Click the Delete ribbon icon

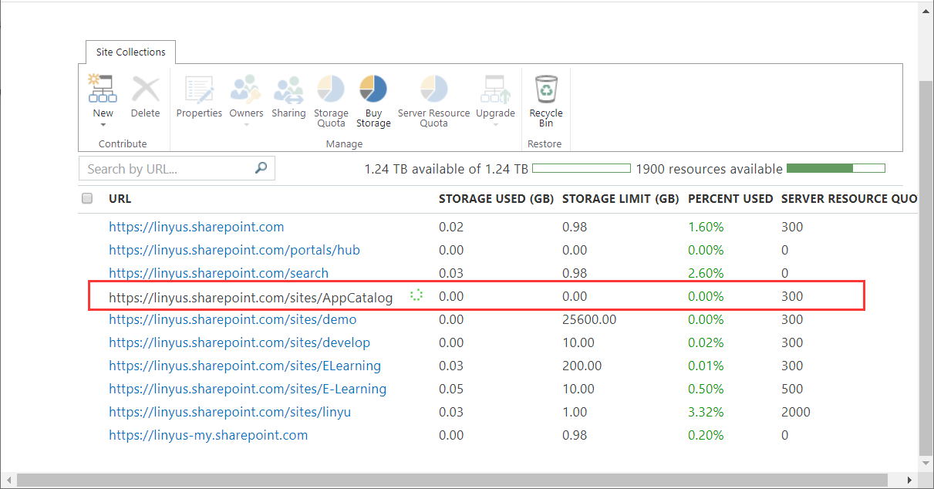[145, 89]
